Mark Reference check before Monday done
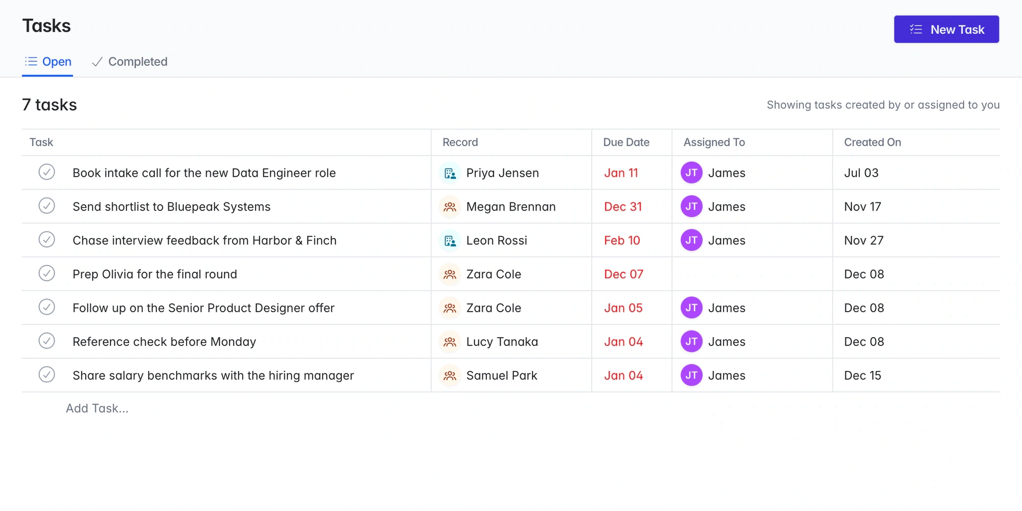 click(x=47, y=341)
